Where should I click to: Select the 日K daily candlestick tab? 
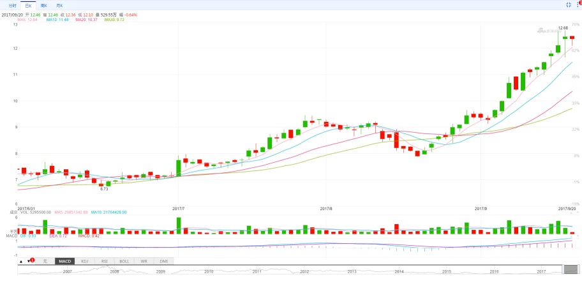point(28,5)
